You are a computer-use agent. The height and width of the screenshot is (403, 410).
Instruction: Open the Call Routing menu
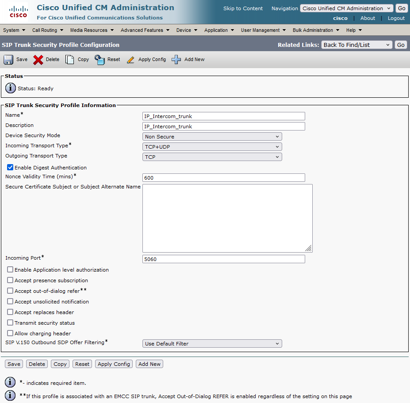coord(47,30)
